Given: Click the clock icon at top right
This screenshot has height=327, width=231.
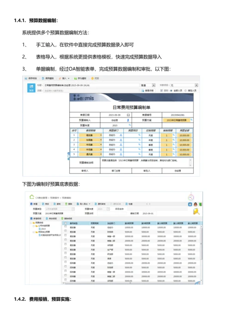Looking at the screenshot, I should click(191, 197).
